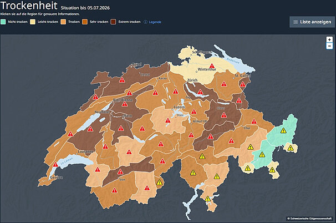Click the red warning icon between Basel and Liestal region

point(122,80)
